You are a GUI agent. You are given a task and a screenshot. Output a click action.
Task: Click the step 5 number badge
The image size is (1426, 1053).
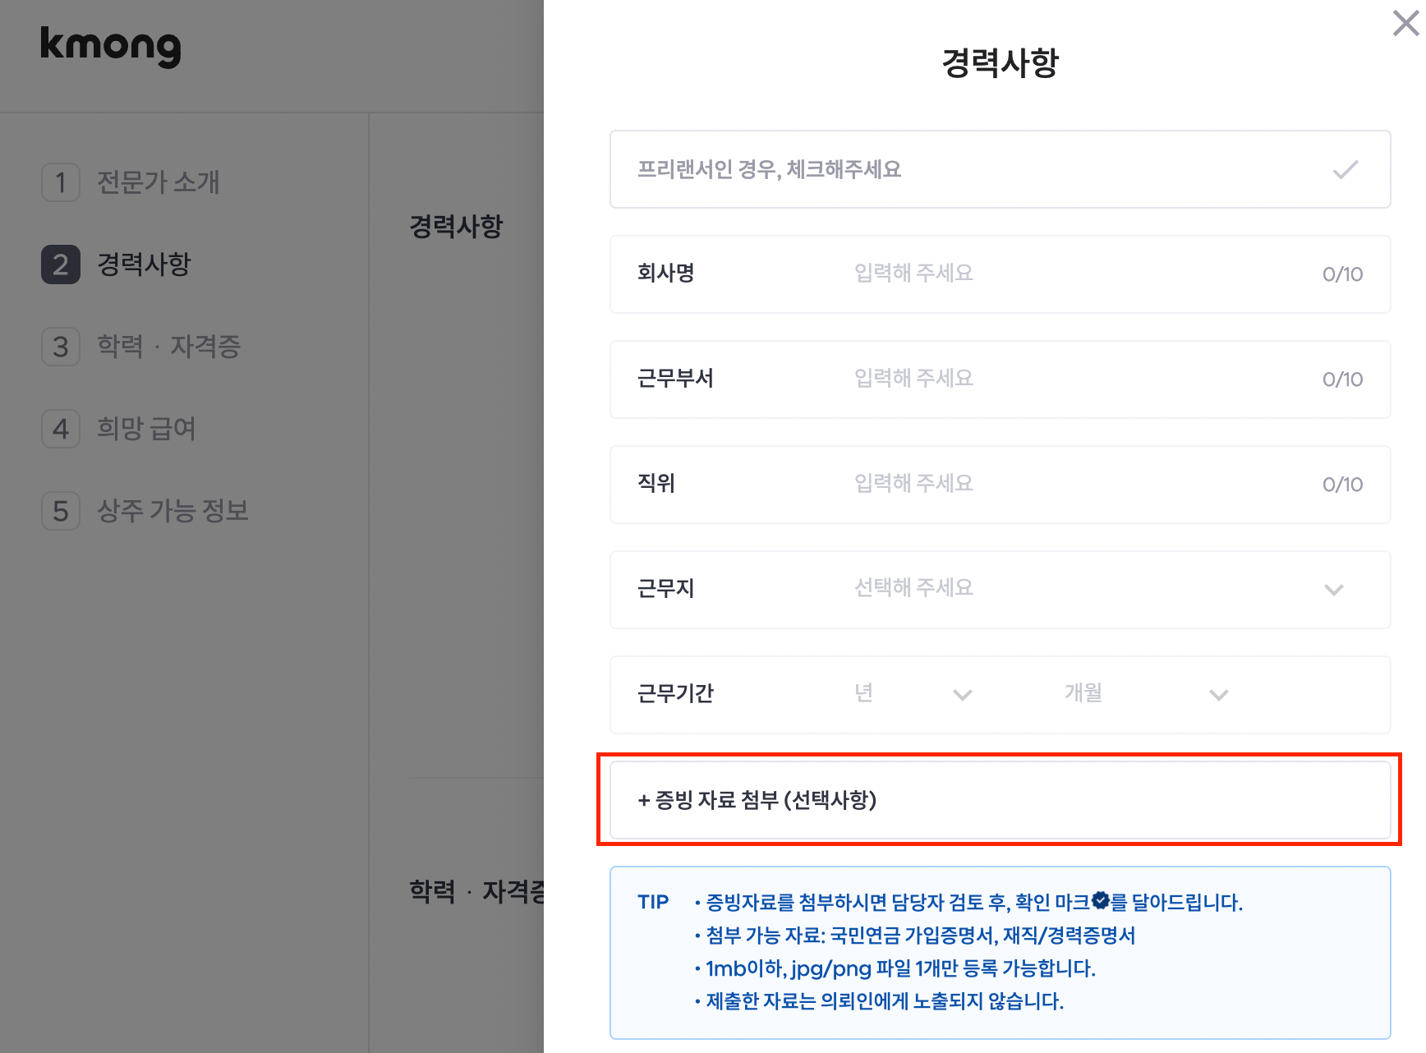coord(61,511)
